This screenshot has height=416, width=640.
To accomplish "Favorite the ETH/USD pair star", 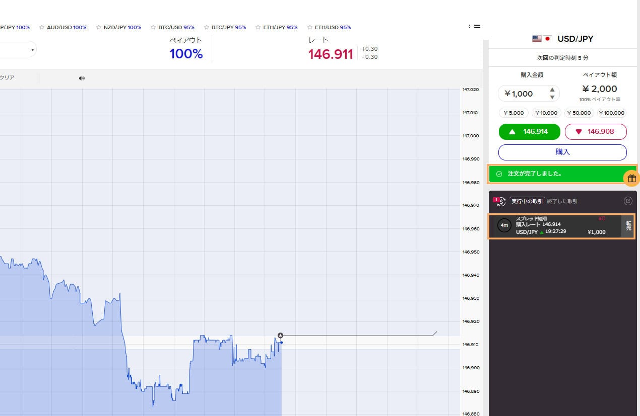I will pyautogui.click(x=309, y=27).
